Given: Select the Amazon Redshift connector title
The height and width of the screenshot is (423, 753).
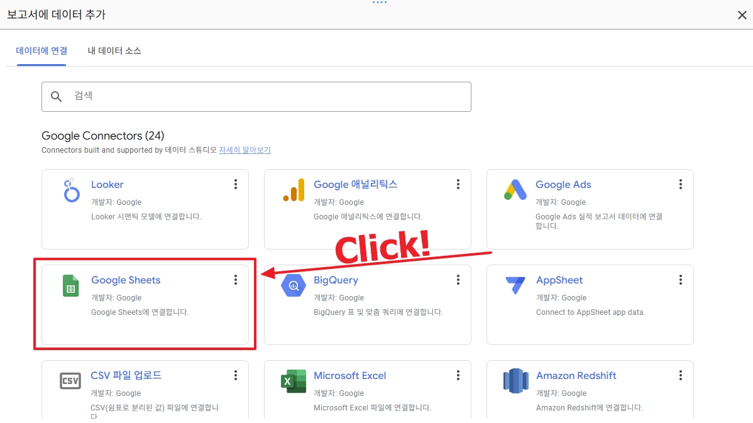Looking at the screenshot, I should 576,375.
